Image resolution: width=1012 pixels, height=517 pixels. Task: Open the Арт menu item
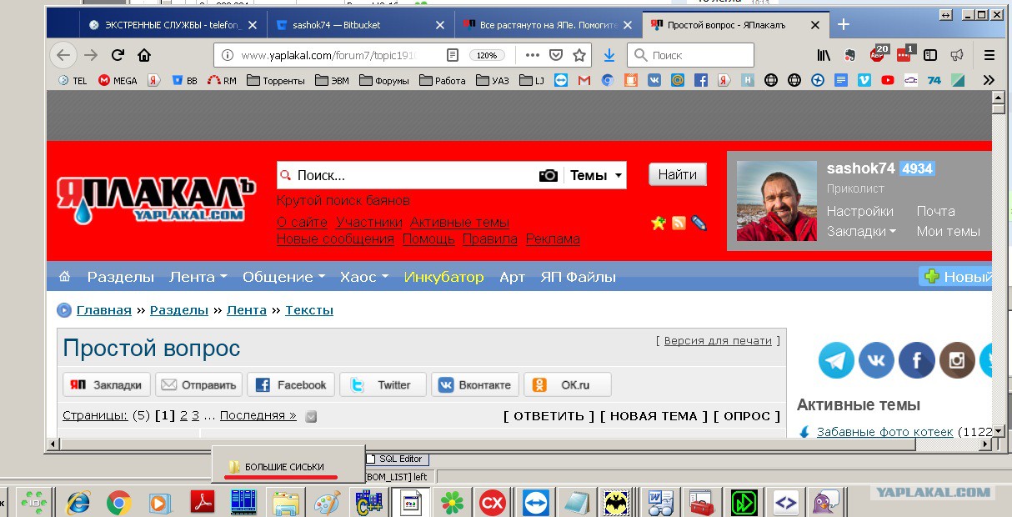click(x=512, y=277)
